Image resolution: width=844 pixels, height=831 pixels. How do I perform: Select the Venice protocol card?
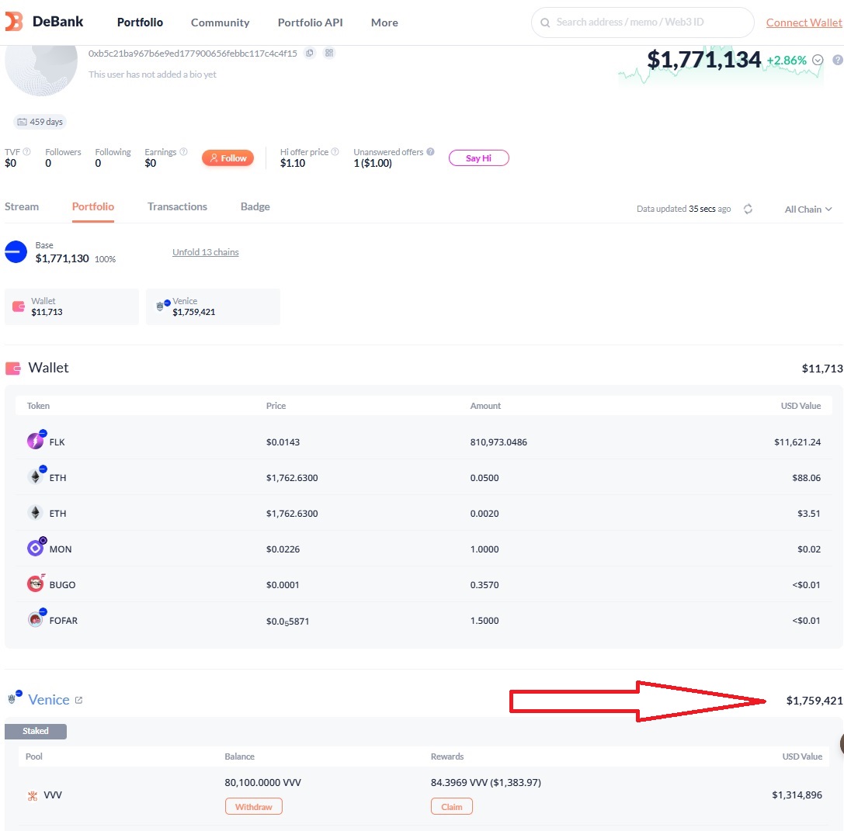(x=214, y=306)
